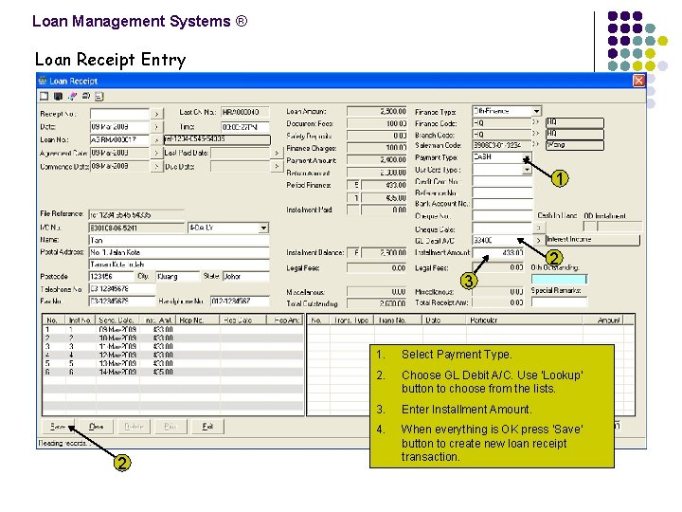
Task: Click the colorful eraser icon in toolbar
Action: [72, 96]
